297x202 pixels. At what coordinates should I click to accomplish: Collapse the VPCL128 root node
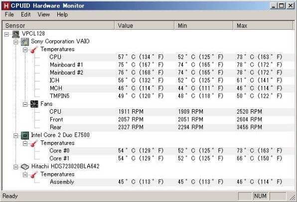6,34
